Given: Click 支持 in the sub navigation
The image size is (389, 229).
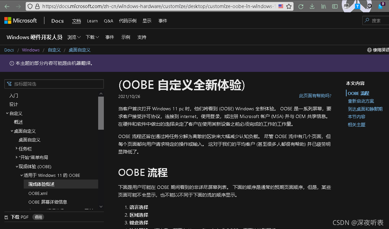Looking at the screenshot, I should click(142, 37).
